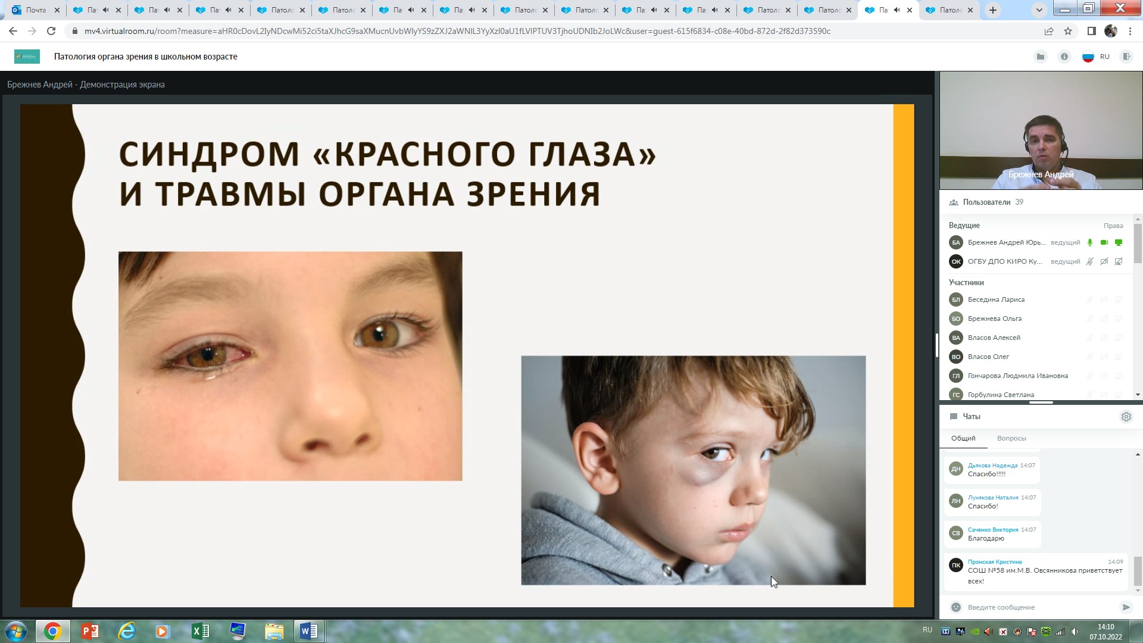Click the users list scrollbar thumb
The height and width of the screenshot is (643, 1143).
[x=1138, y=243]
